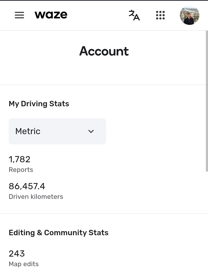Select the 243 map edits value
This screenshot has width=208, height=271.
(x=17, y=254)
